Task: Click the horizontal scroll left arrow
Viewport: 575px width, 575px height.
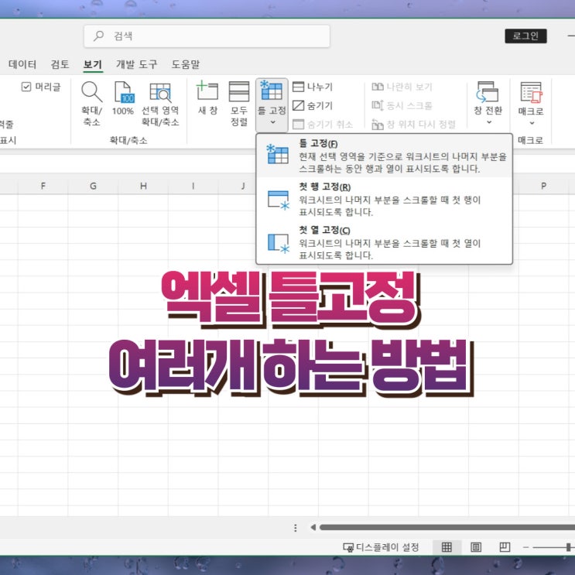Action: click(x=313, y=527)
